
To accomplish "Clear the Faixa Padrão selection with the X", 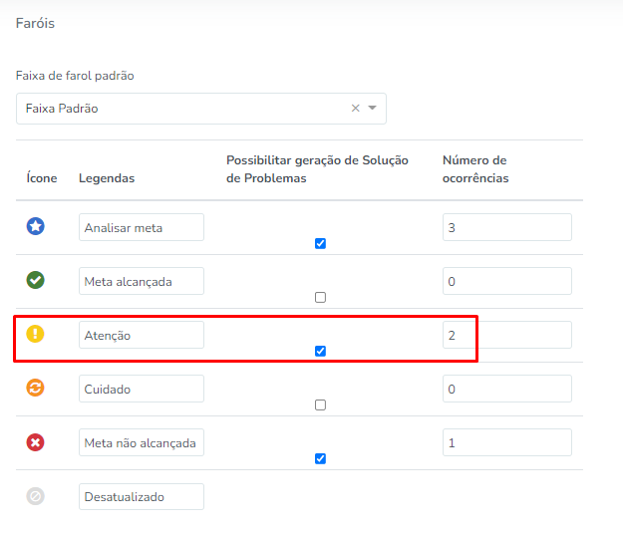I will [x=355, y=109].
